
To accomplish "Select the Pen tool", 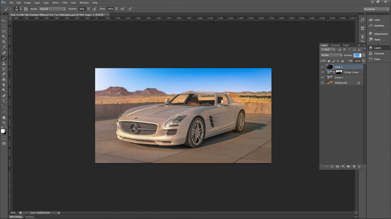I will [x=4, y=96].
